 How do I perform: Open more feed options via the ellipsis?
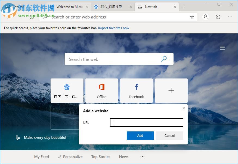pos(142,157)
